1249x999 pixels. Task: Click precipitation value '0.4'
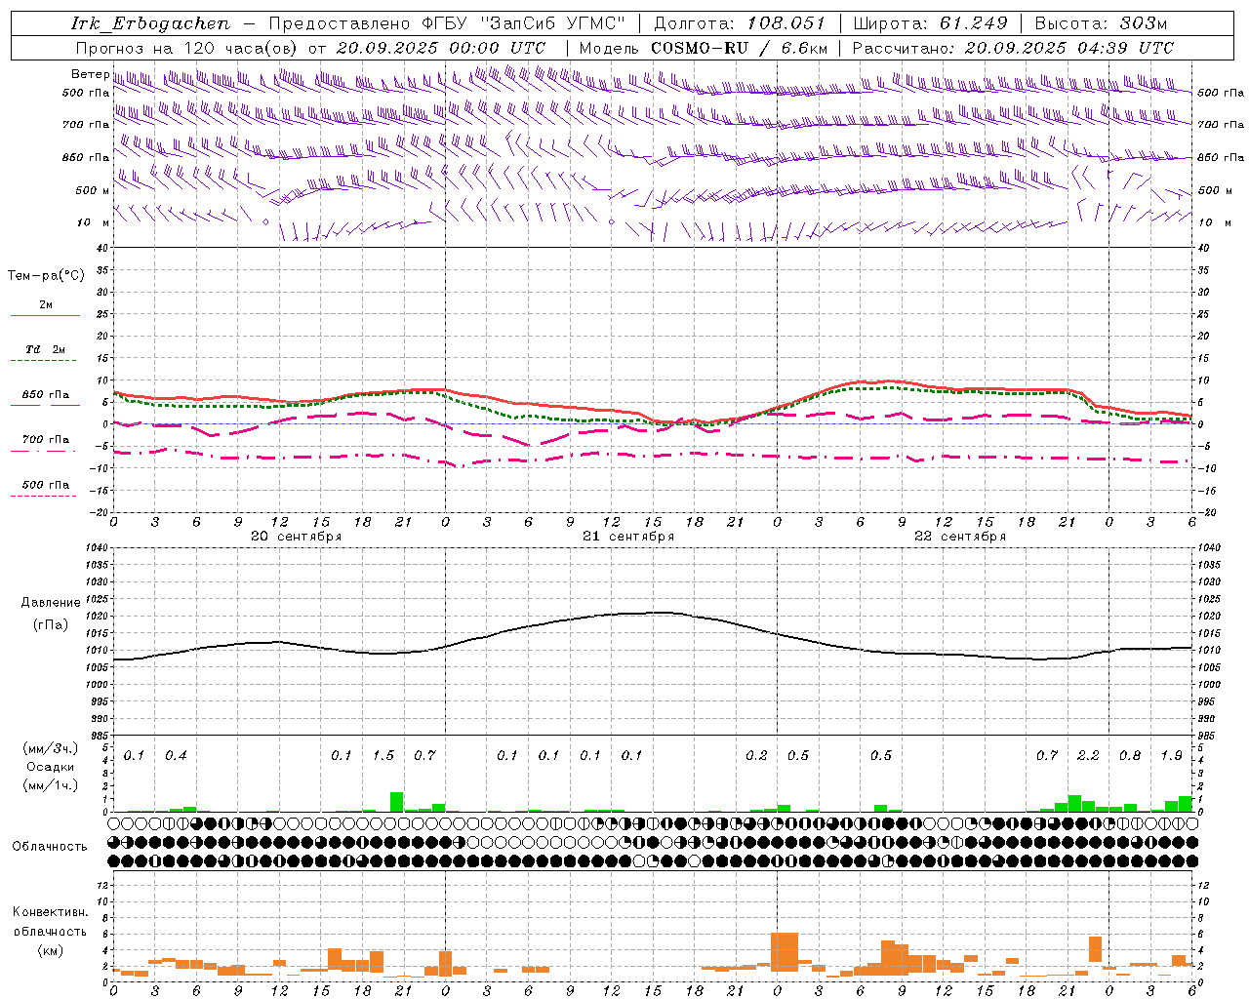tap(176, 755)
